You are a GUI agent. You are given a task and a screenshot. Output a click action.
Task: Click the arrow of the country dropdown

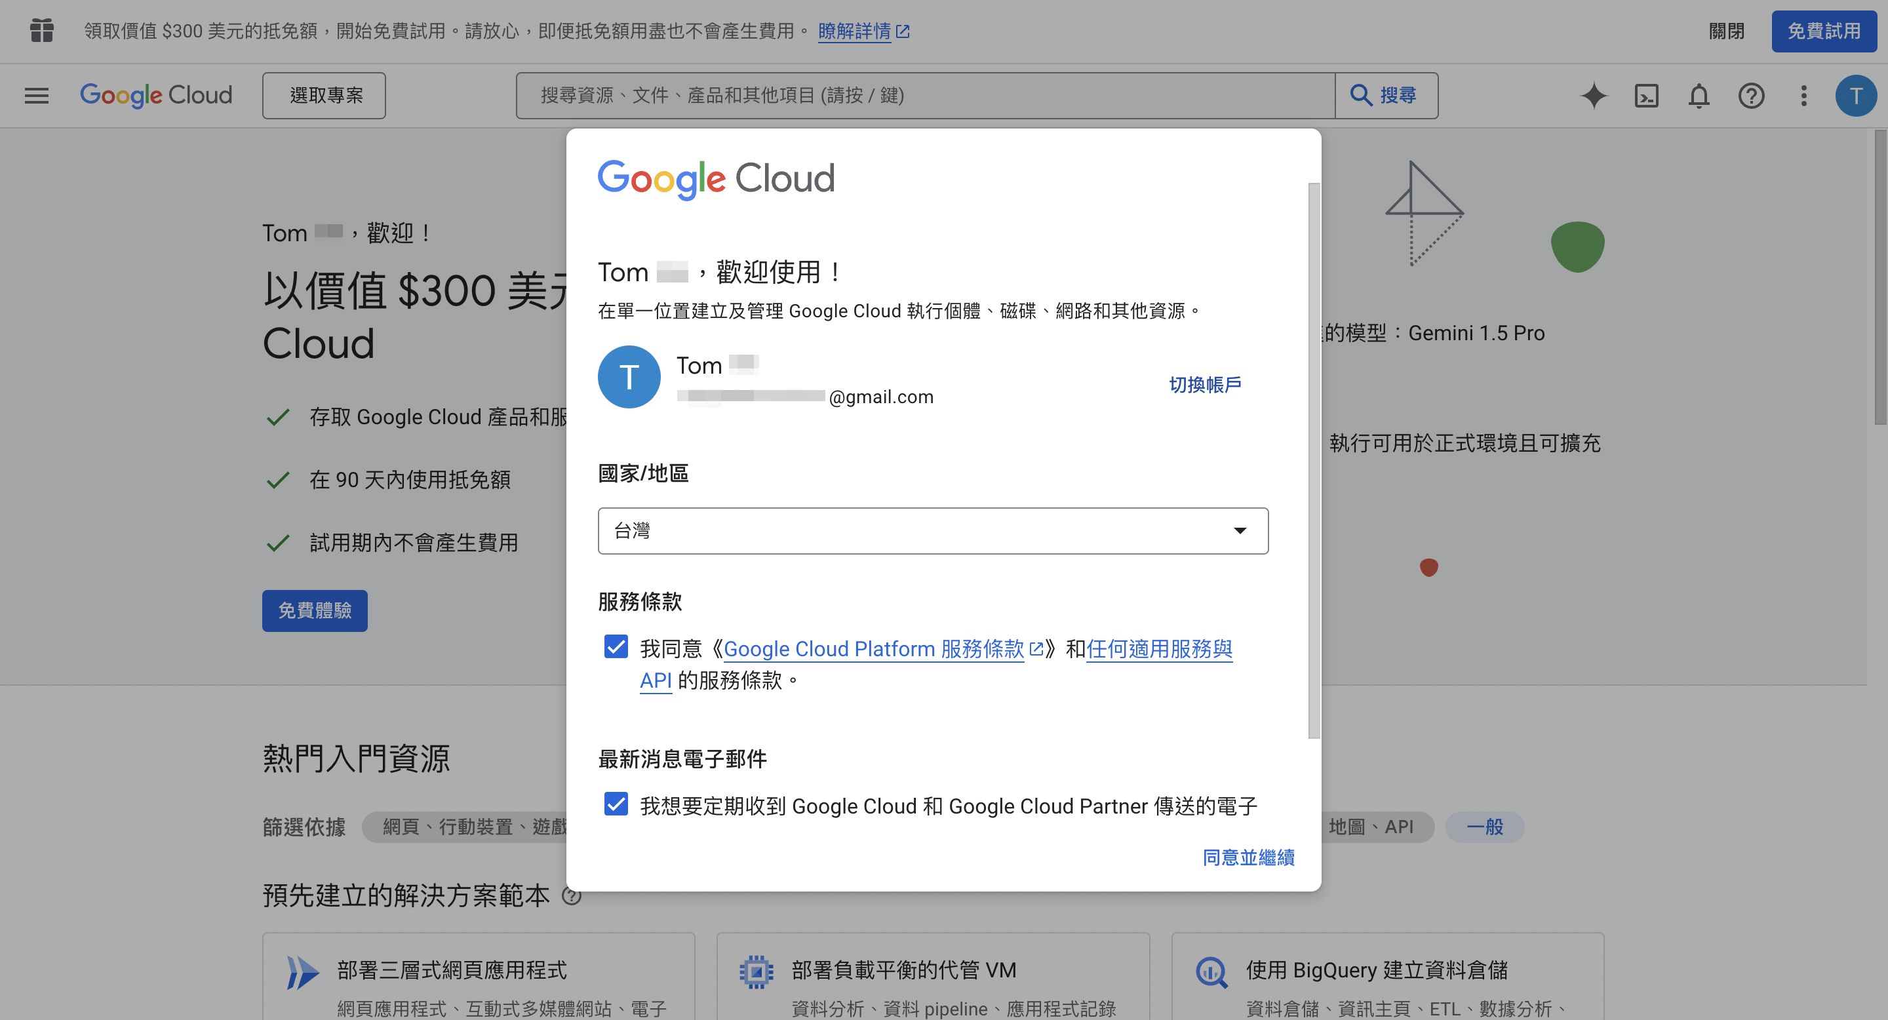coord(1240,530)
